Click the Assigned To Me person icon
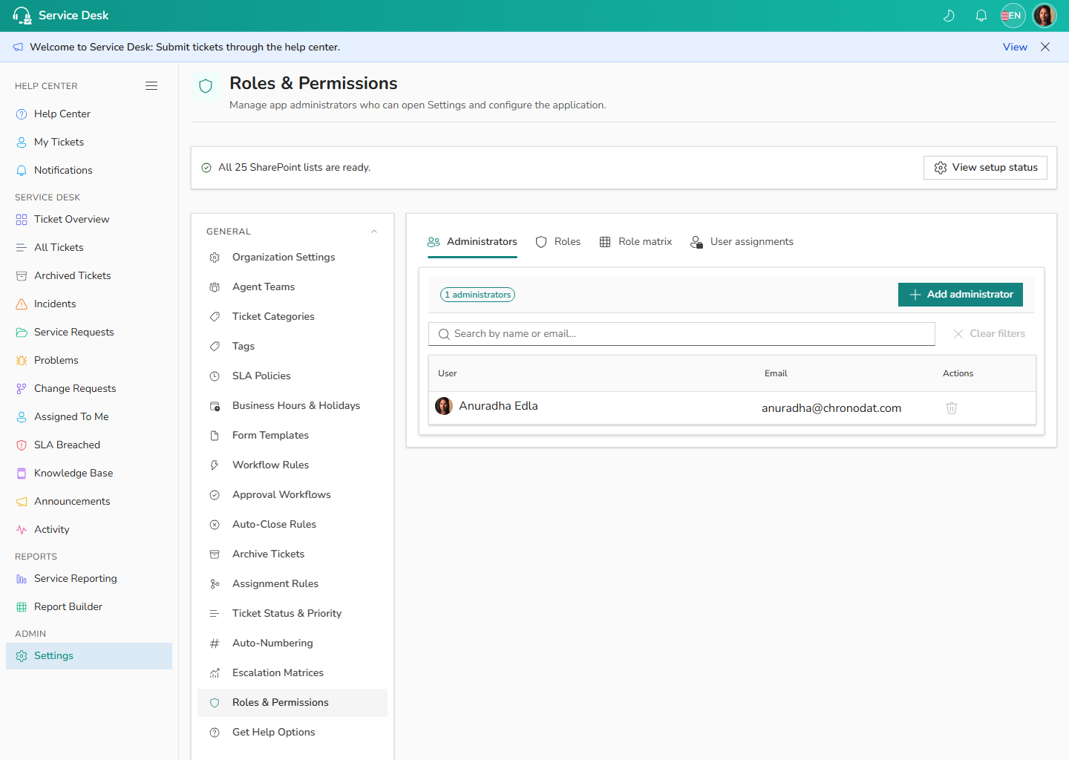The image size is (1069, 760). point(22,416)
